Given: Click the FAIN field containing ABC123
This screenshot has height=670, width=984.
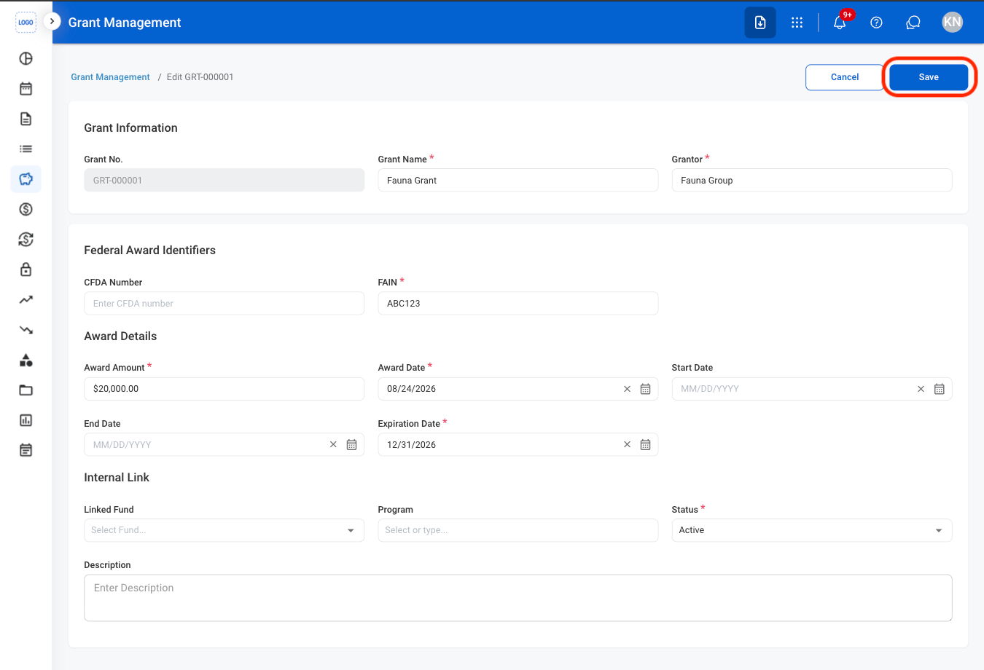Looking at the screenshot, I should click(518, 304).
